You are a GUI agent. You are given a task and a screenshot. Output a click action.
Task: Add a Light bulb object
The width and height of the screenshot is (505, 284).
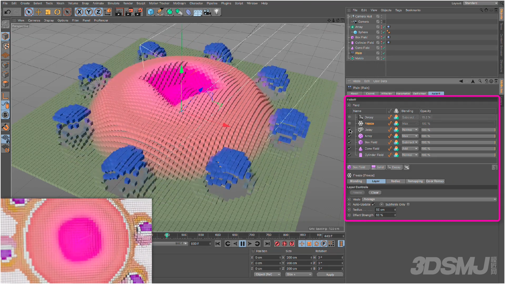[217, 12]
